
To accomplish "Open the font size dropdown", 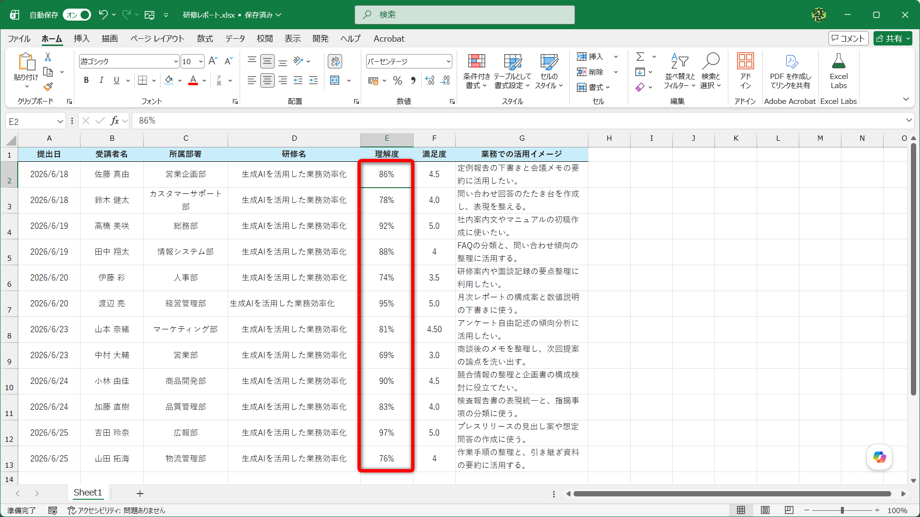I will (x=201, y=61).
